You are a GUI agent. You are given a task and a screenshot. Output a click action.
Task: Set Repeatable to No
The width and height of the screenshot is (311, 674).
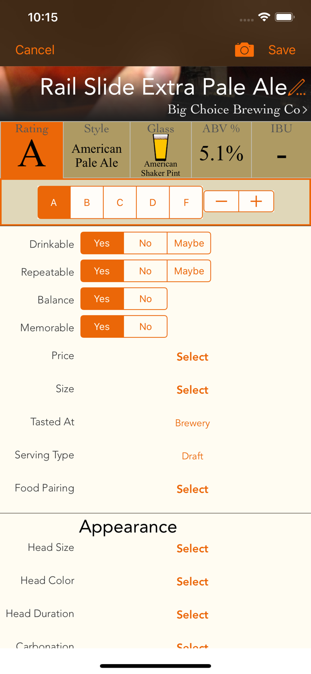145,271
